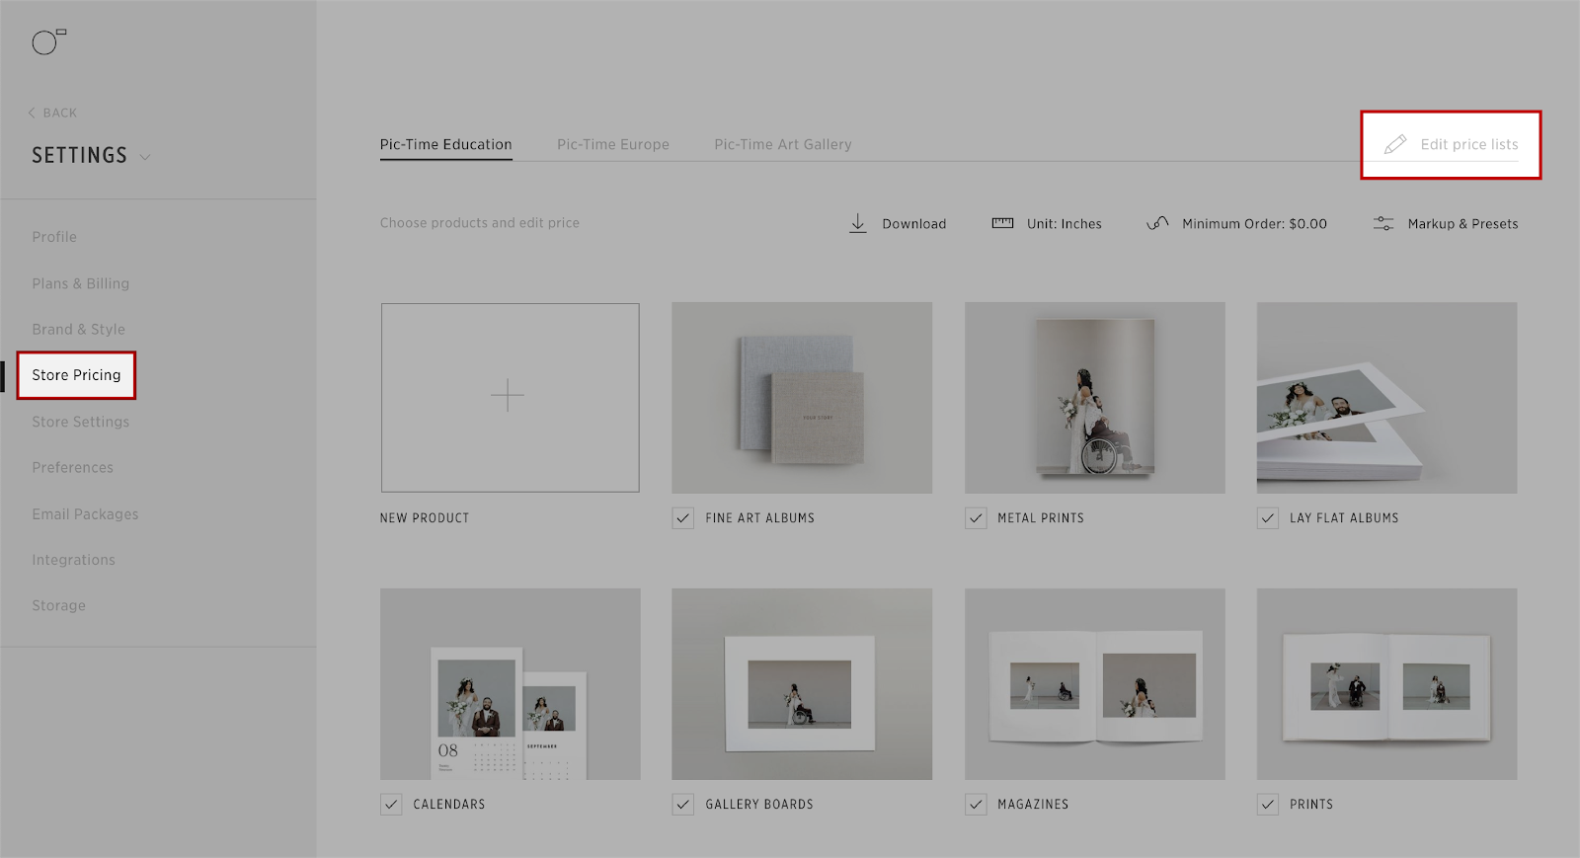
Task: Click 'Choose products and edit price' text
Action: [x=480, y=223]
